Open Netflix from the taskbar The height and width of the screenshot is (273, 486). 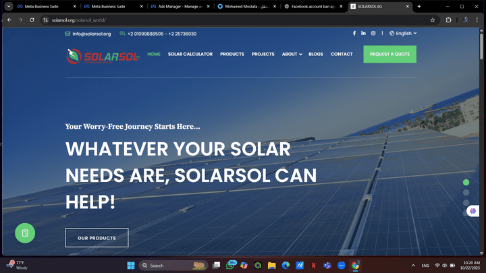[x=313, y=266]
